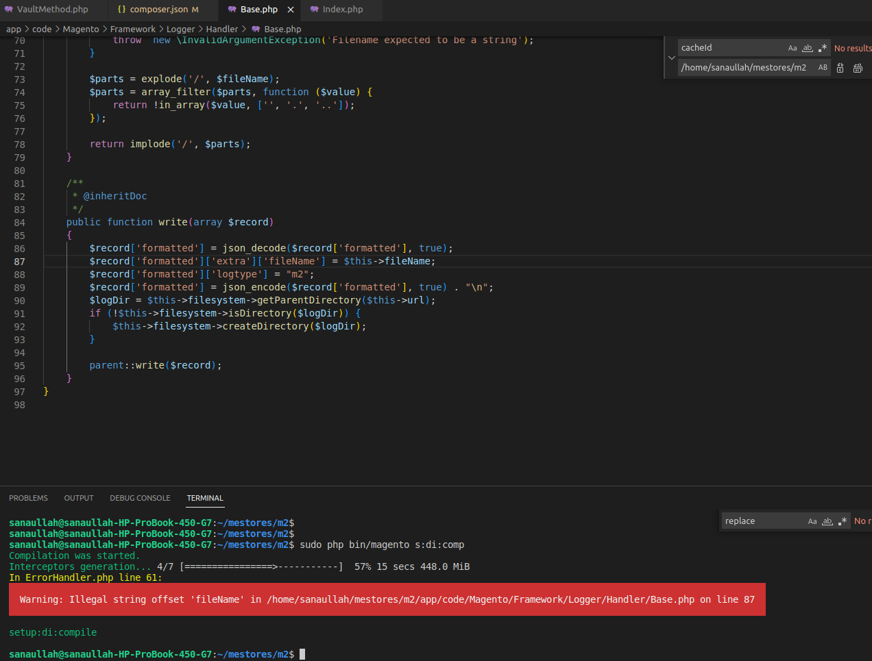This screenshot has height=661, width=872.
Task: Toggle Match Whole Word in editor find
Action: [808, 48]
